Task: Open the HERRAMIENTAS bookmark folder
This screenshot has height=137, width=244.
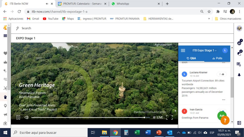Action: click(x=158, y=19)
